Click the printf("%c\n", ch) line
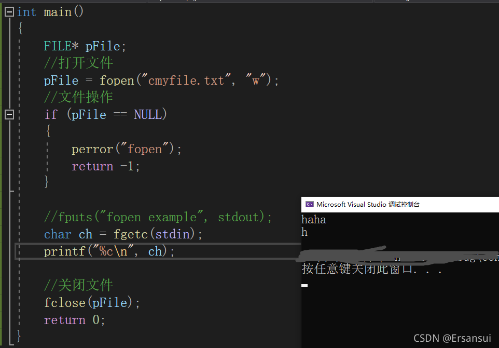Viewport: 499px width, 348px height. click(x=109, y=251)
